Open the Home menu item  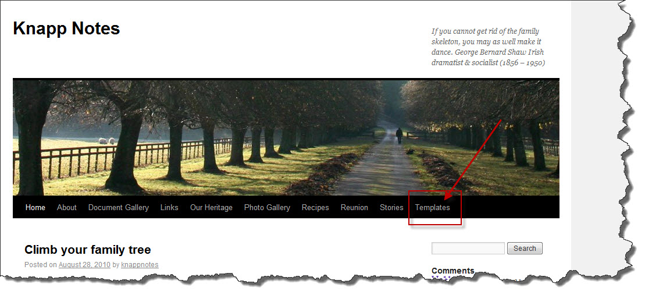[35, 207]
